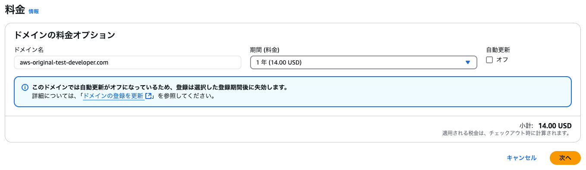The height and width of the screenshot is (170, 586).
Task: Click the オフ label next to checkbox
Action: [502, 60]
